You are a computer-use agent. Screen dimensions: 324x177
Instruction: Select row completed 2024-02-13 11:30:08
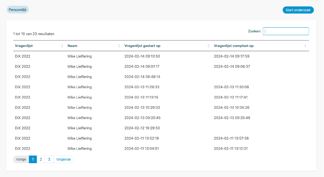231,87
